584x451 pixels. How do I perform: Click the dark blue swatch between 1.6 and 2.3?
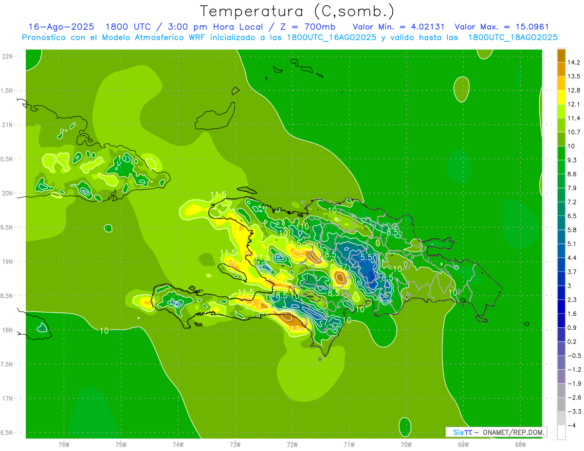561,307
